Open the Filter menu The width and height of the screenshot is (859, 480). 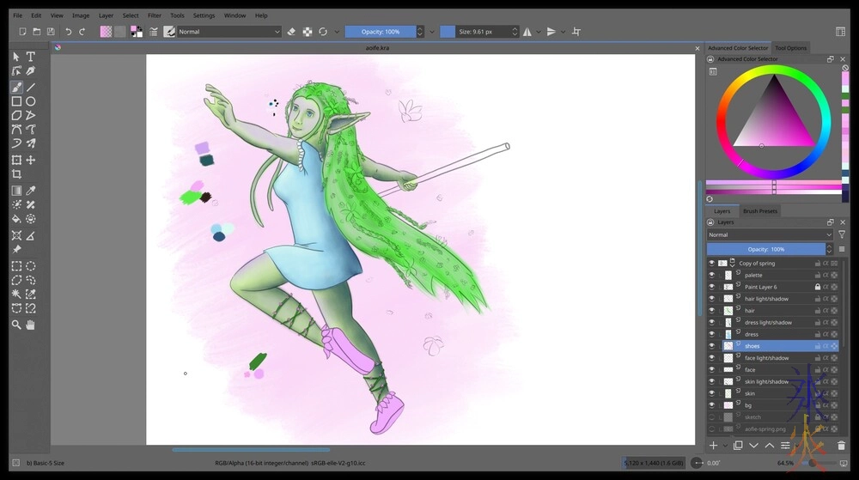(x=154, y=15)
